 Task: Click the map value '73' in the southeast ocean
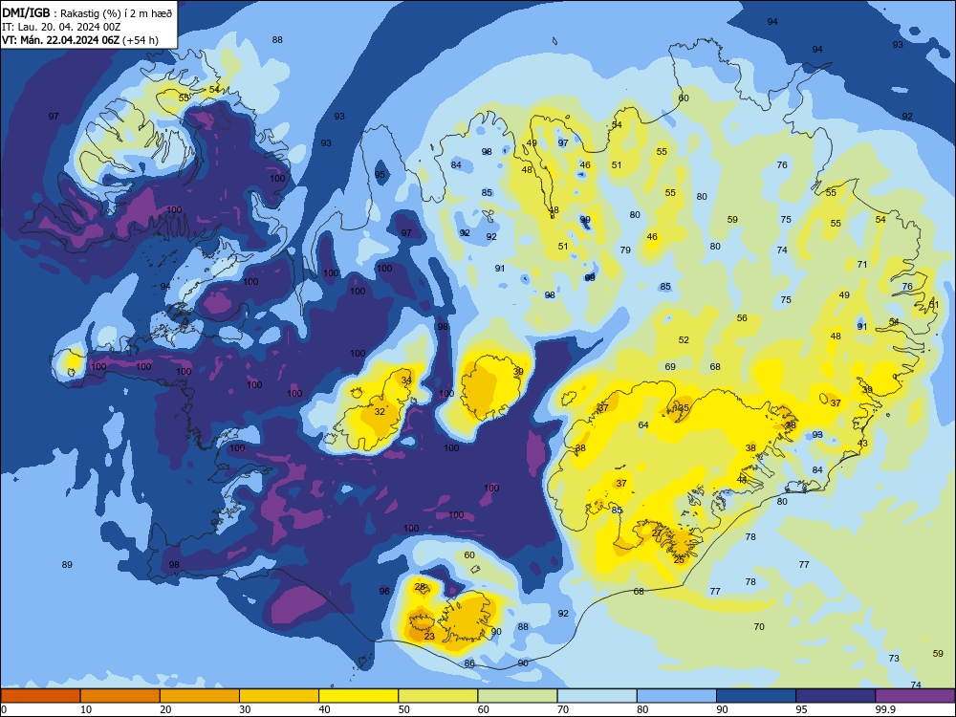(894, 659)
